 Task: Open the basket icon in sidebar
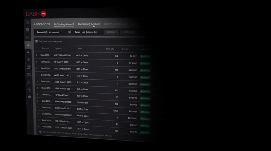(29, 97)
